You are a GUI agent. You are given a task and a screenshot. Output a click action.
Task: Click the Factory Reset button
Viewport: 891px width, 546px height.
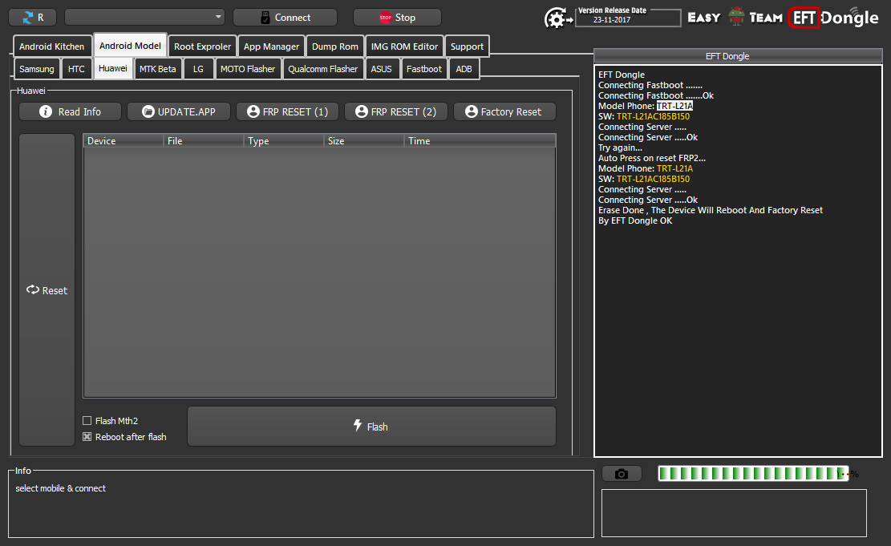point(504,112)
